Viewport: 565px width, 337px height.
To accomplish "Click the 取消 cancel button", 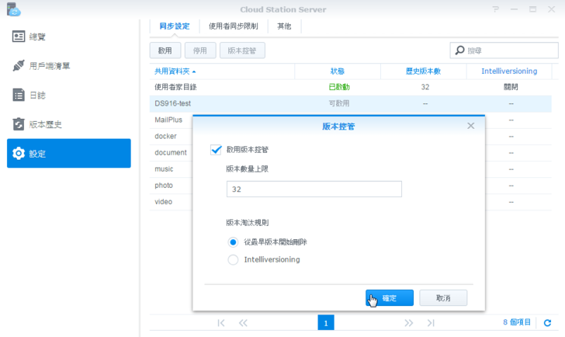I will [x=443, y=298].
